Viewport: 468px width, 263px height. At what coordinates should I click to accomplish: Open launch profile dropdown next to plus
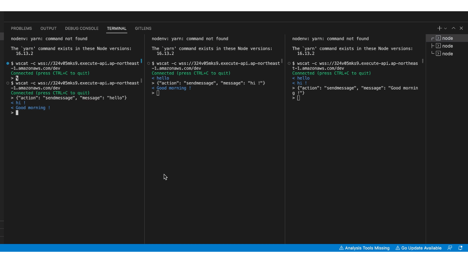coord(445,28)
